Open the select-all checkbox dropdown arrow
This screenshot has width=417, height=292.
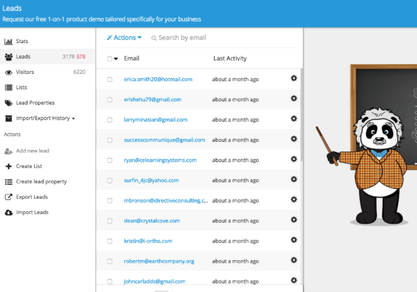[116, 59]
